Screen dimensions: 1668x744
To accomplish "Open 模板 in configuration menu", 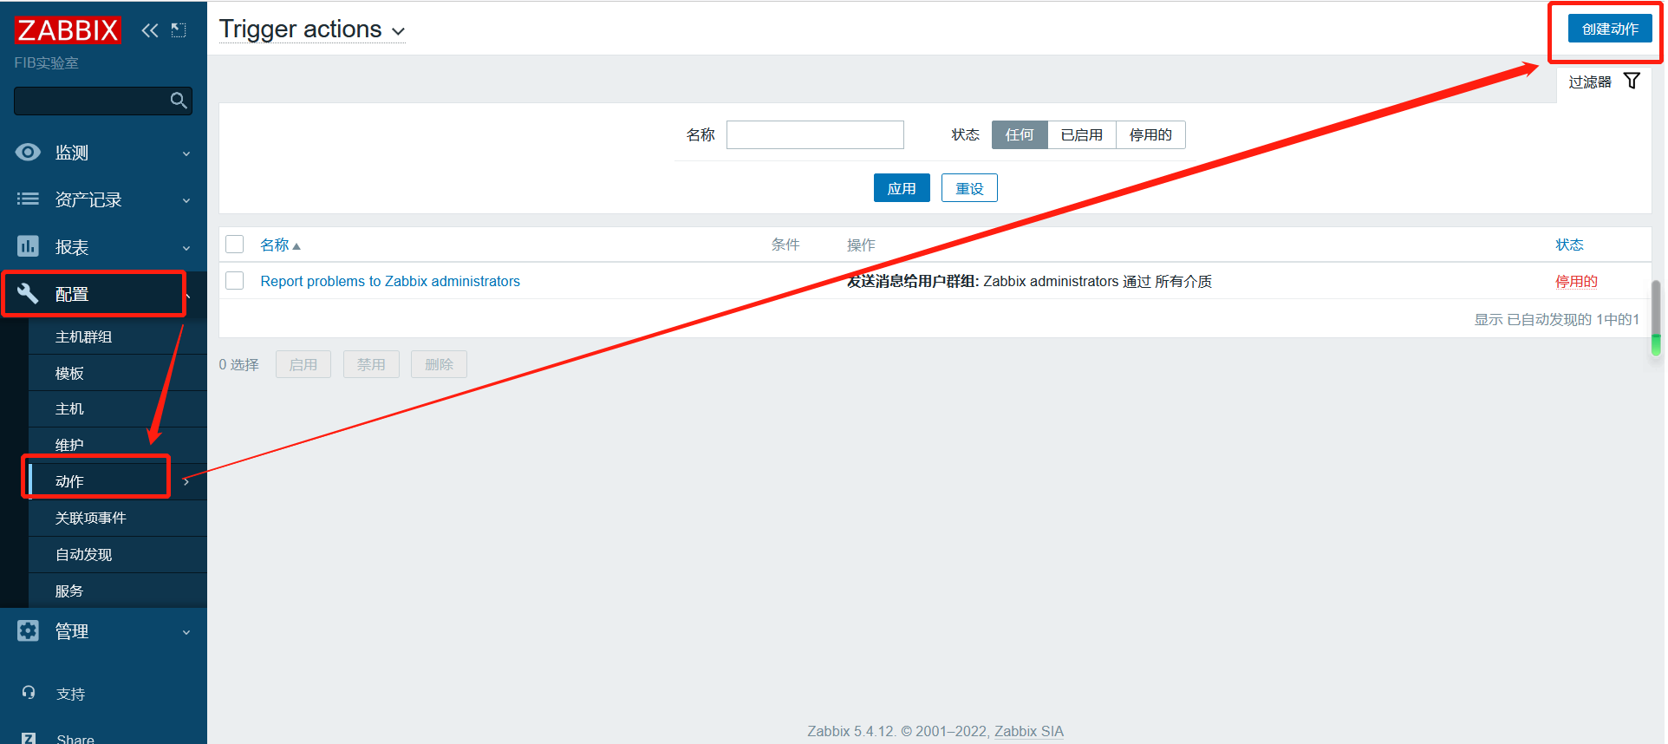I will (118, 373).
